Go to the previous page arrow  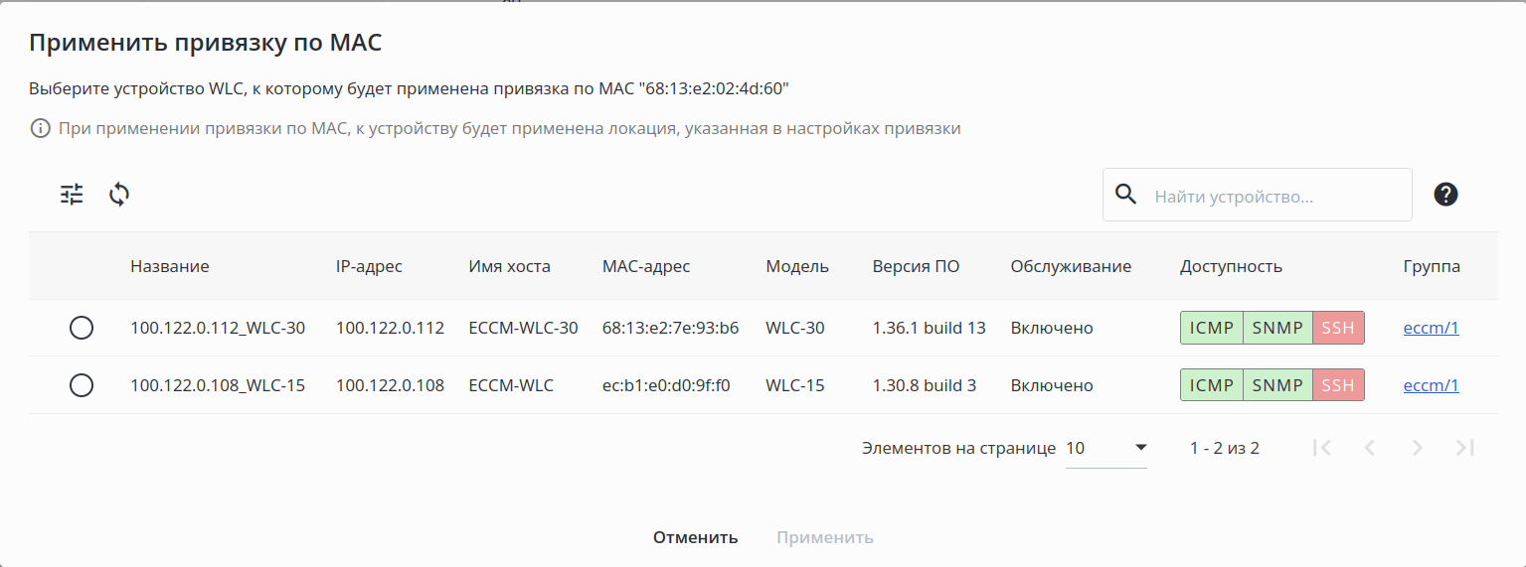[1370, 448]
